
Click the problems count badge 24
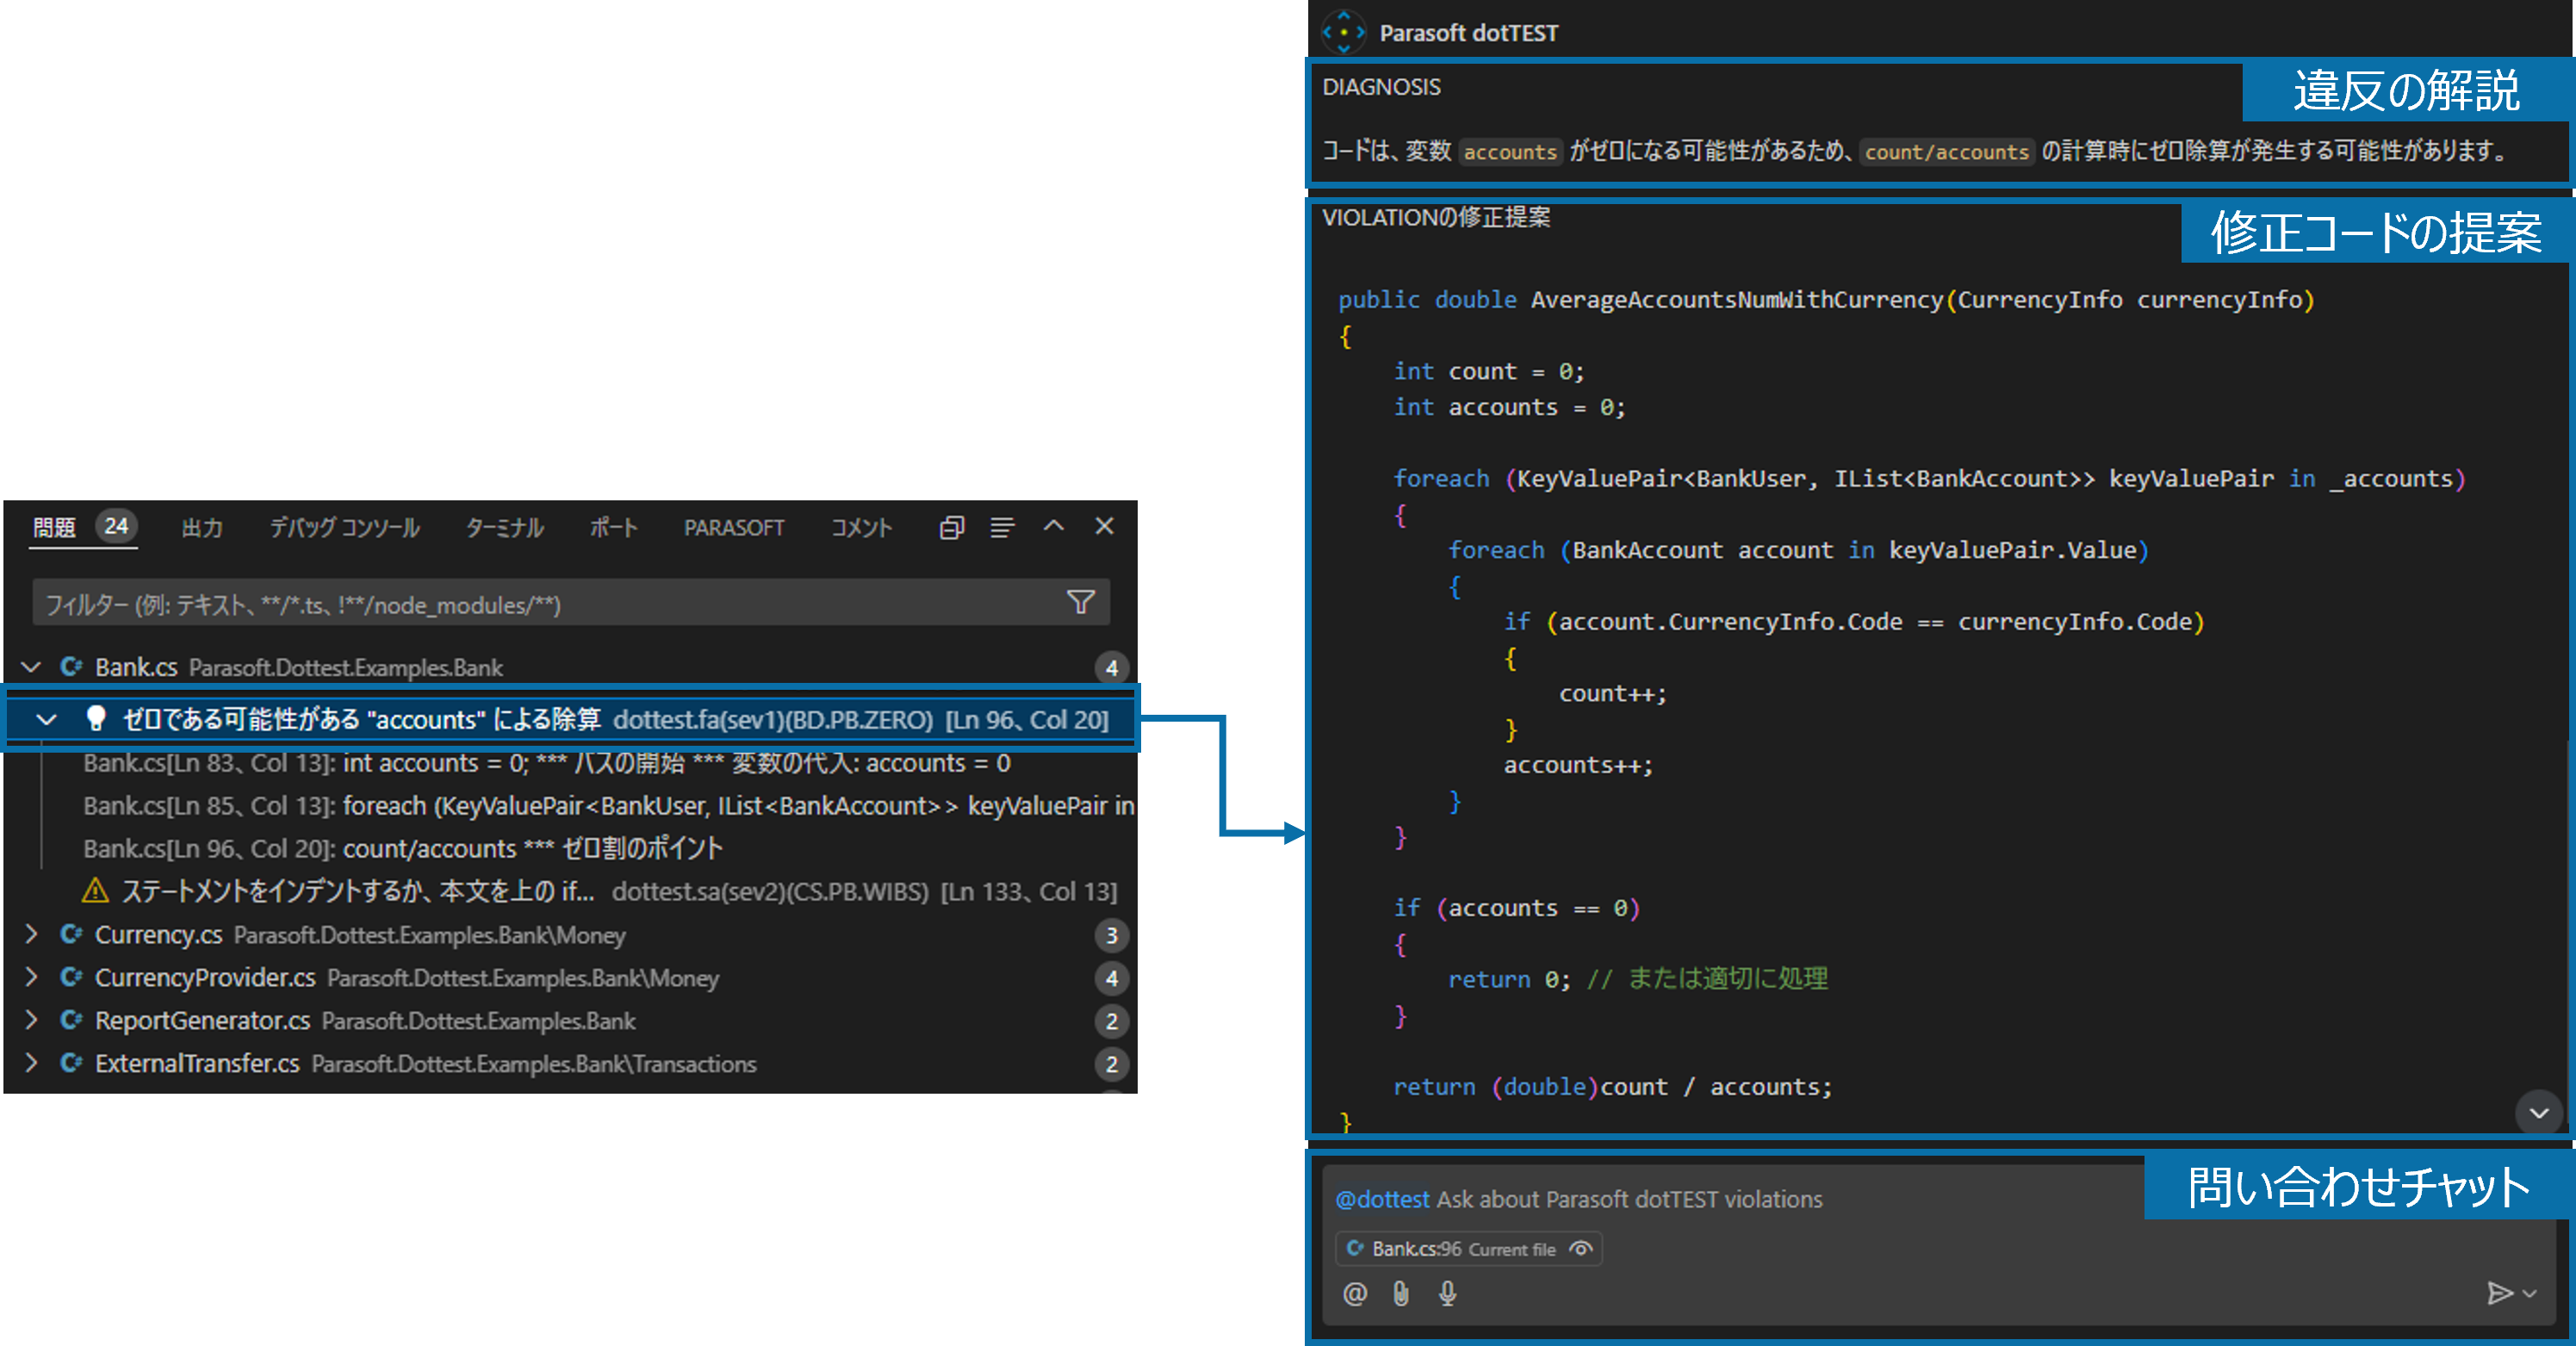pos(116,526)
